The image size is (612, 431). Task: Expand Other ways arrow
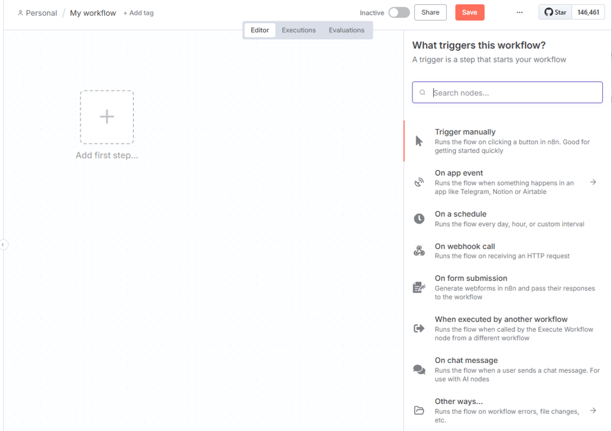[593, 410]
